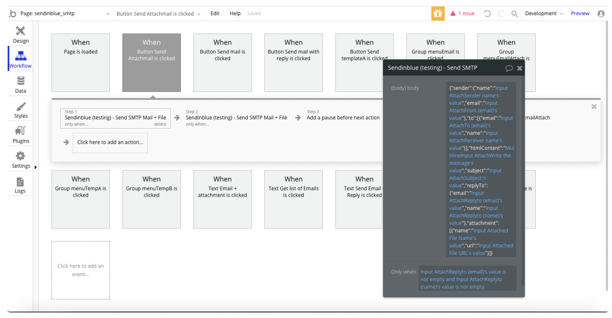Viewport: 612px width, 318px height.
Task: Select the Page is loaded event
Action: pyautogui.click(x=81, y=63)
